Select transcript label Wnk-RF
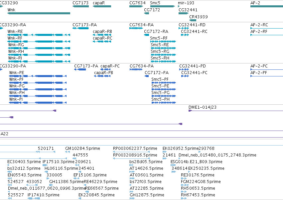 coord(15,38)
